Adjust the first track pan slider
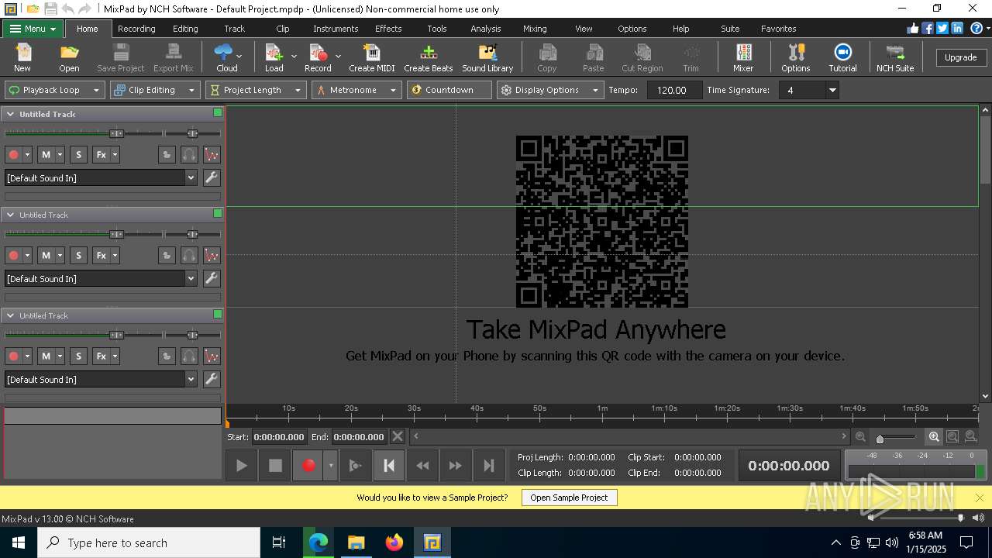 point(192,133)
